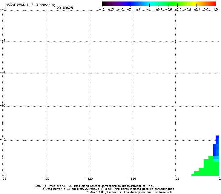Screen dimensions: 221x194
Task: Click the latitude label -40
Action: tap(3, 10)
